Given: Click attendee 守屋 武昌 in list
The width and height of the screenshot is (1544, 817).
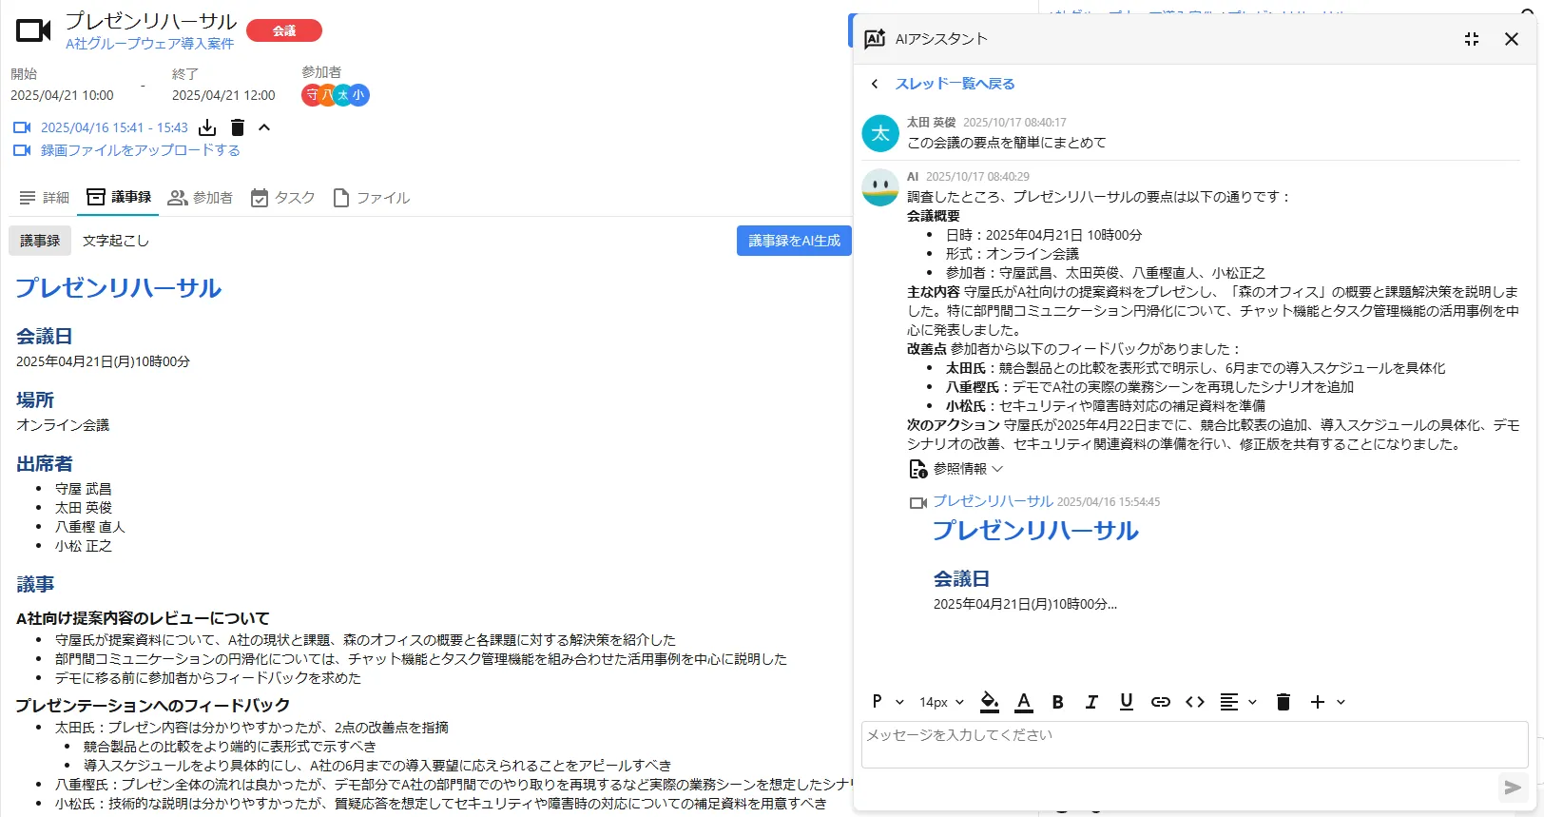Looking at the screenshot, I should point(84,489).
